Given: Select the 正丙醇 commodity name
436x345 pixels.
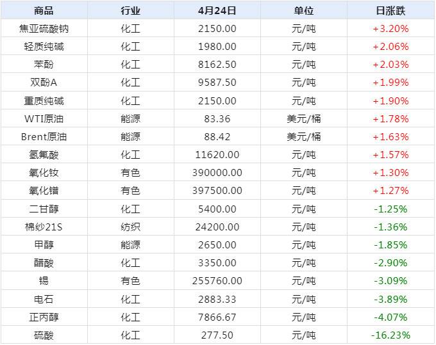Looking at the screenshot, I should 44,317.
